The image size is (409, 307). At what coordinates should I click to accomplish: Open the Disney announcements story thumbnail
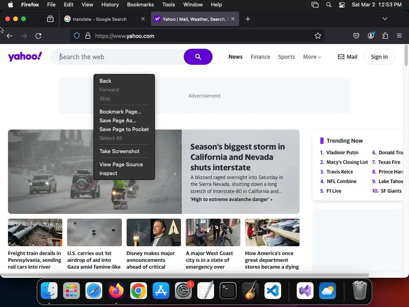coord(154,232)
